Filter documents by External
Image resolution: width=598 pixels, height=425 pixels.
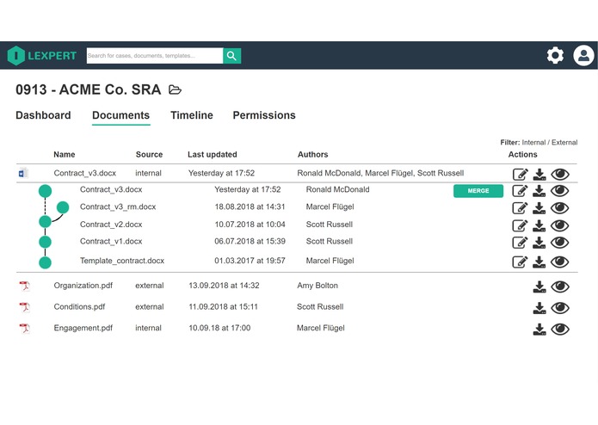[564, 143]
